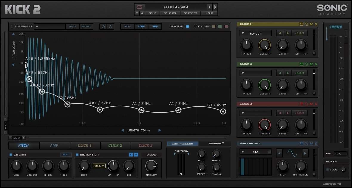352x188 pixels.
Task: Mute Click 1 with the M button
Action: click(x=311, y=24)
